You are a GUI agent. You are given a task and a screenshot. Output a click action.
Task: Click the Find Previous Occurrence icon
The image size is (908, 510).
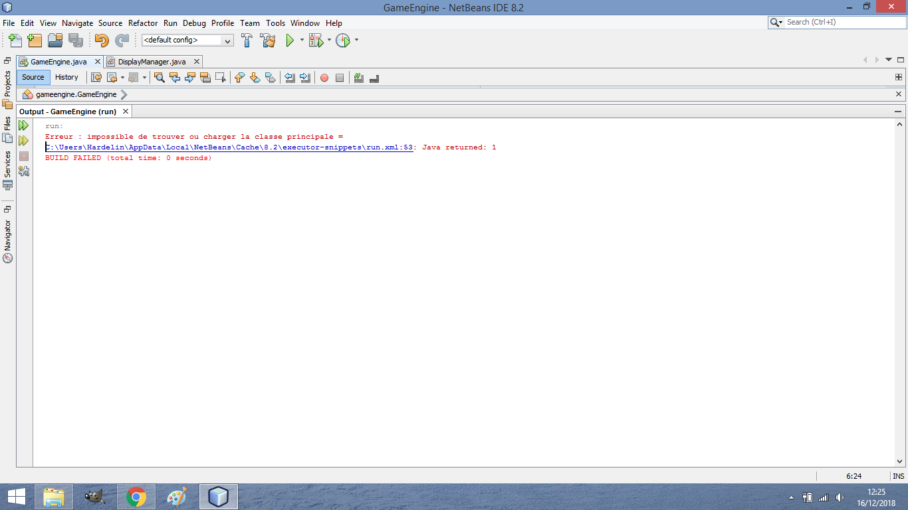[x=175, y=78]
